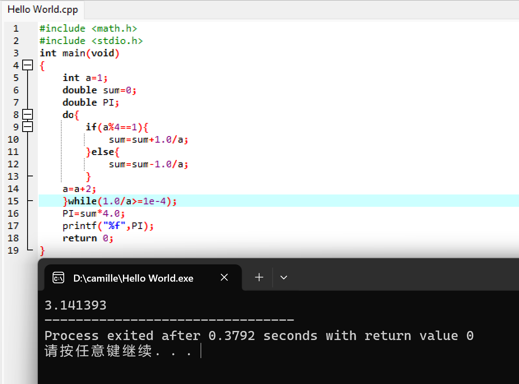
Task: Click the command prompt icon on the terminal tab
Action: [58, 277]
